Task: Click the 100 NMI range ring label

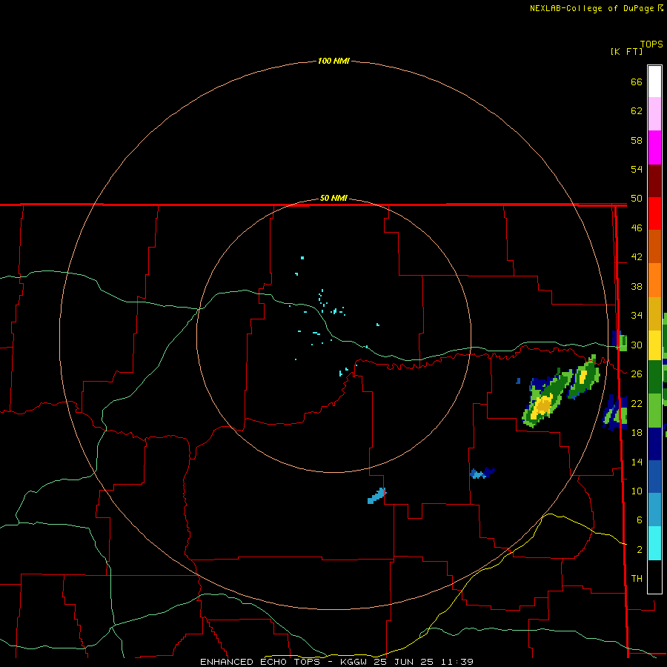Action: tap(333, 61)
